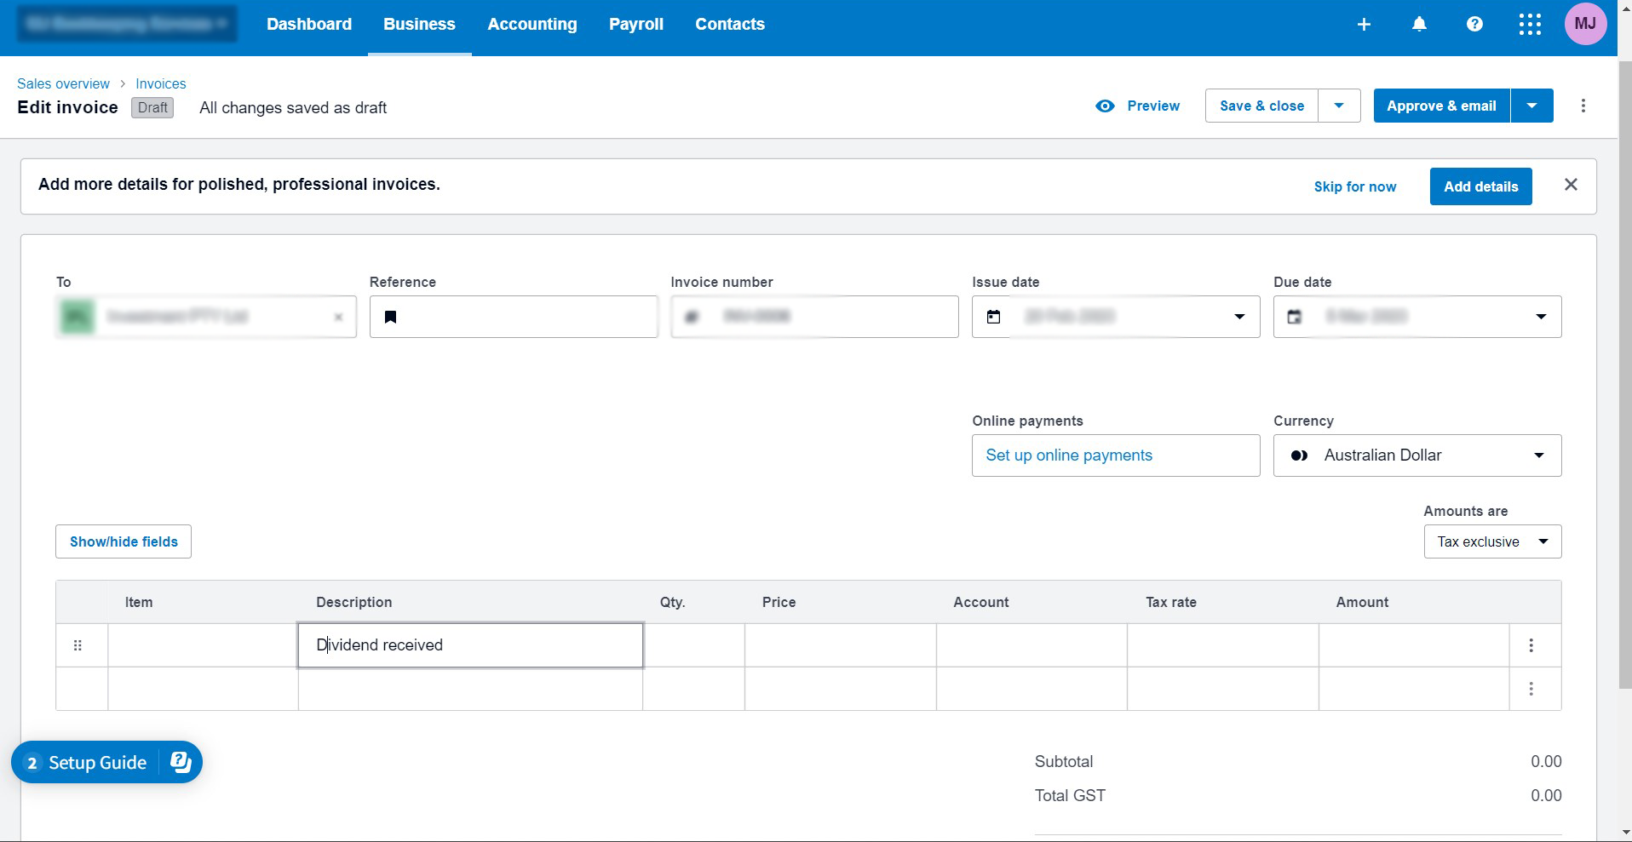
Task: Click the first line item's drag handle
Action: coord(78,645)
